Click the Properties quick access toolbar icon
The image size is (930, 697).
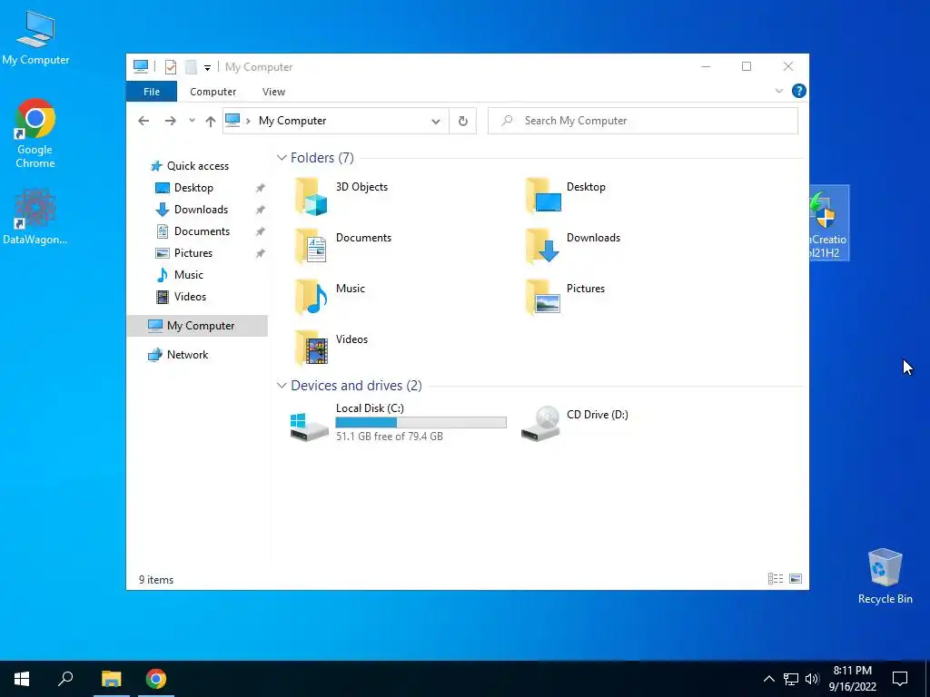[x=171, y=67]
